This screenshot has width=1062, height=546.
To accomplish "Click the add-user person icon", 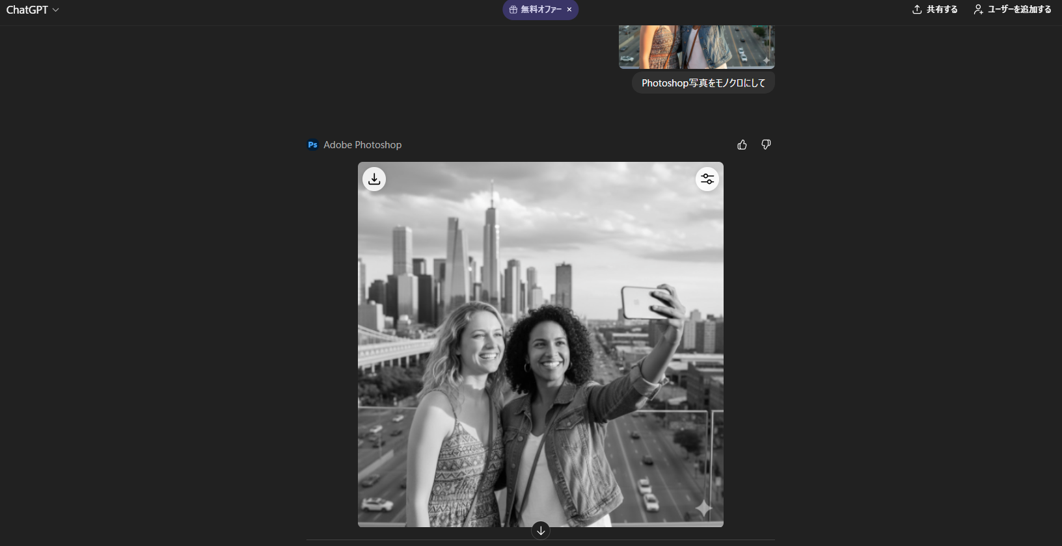I will [978, 10].
